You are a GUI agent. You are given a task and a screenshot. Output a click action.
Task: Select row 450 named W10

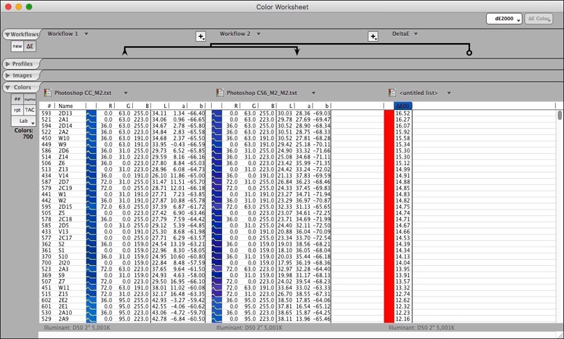(297, 138)
